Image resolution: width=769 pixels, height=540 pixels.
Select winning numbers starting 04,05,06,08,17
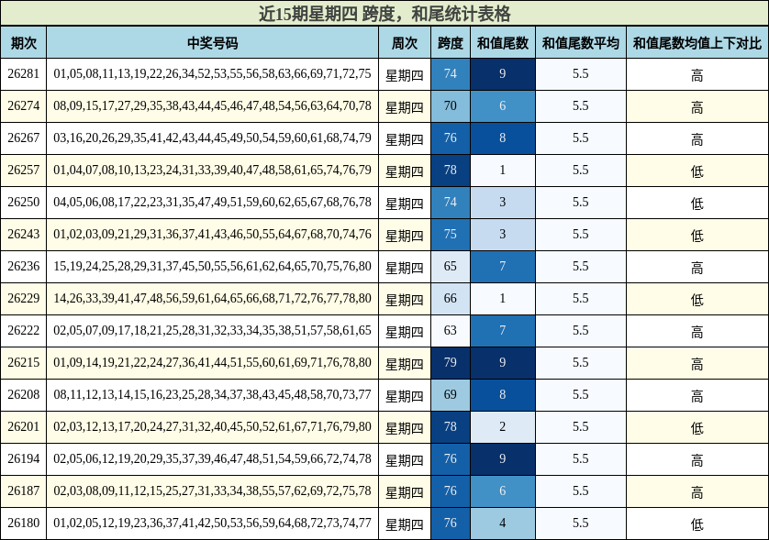click(212, 203)
